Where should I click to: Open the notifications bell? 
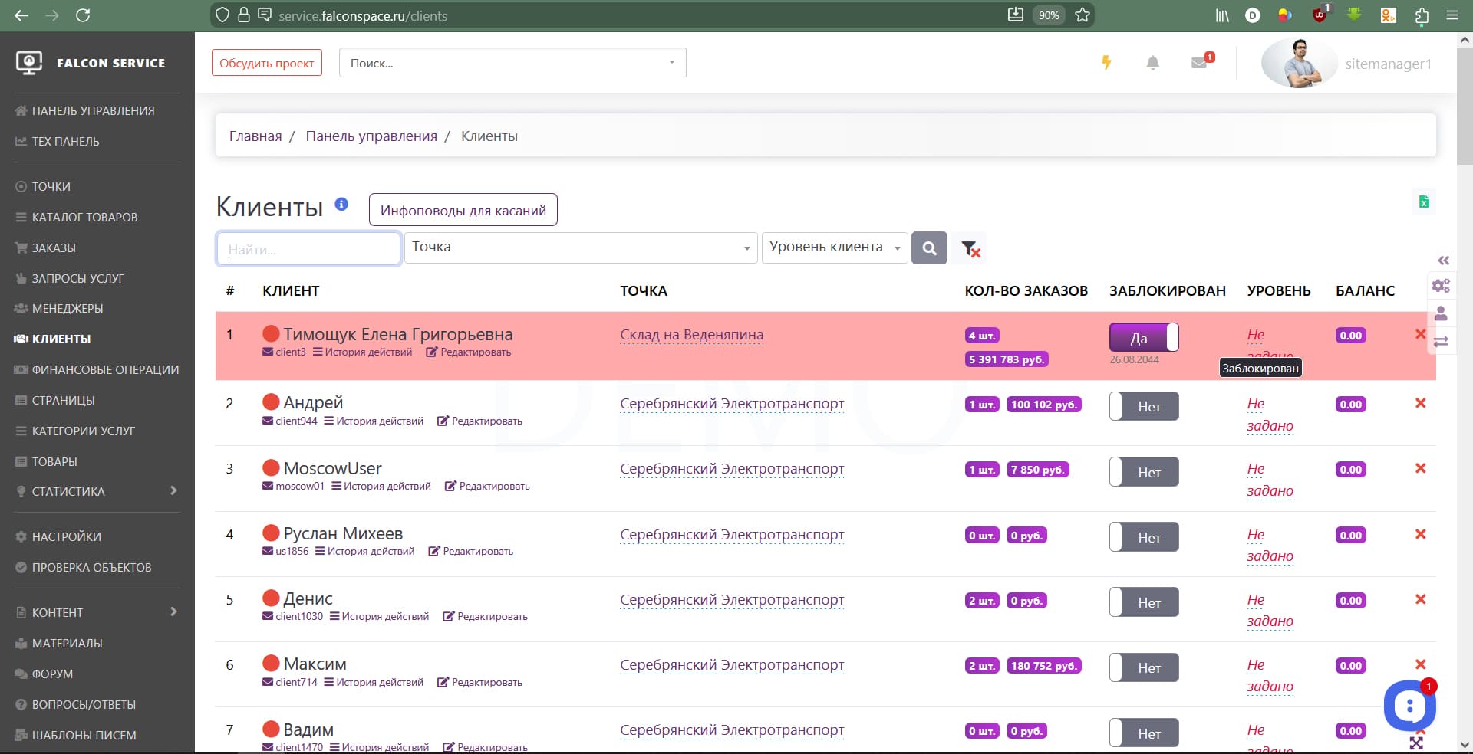point(1152,63)
